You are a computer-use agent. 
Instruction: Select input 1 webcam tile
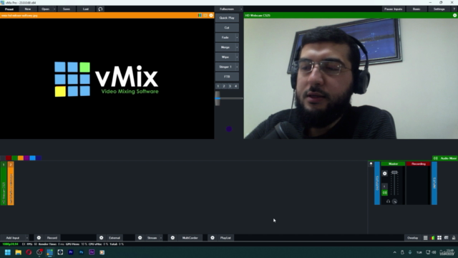pyautogui.click(x=4, y=183)
